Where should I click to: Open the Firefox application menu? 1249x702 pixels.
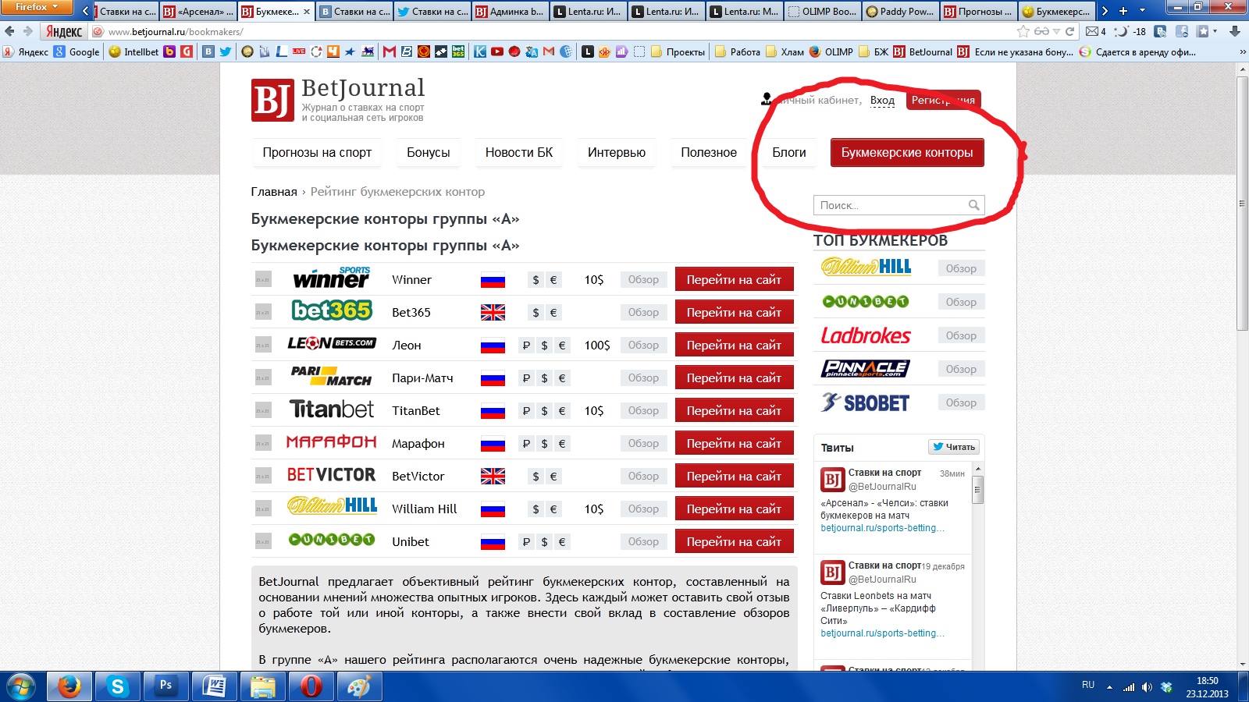click(37, 7)
